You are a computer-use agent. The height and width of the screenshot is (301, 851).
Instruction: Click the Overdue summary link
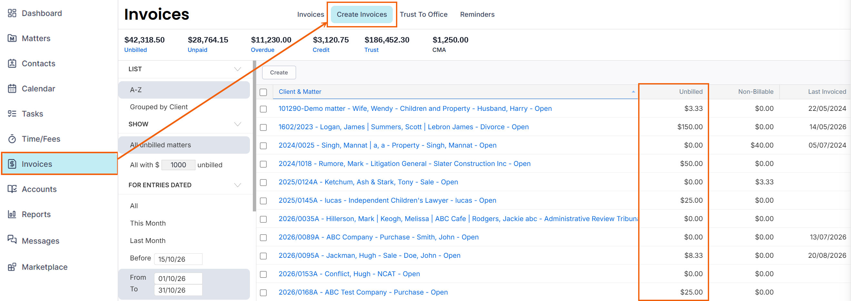262,50
